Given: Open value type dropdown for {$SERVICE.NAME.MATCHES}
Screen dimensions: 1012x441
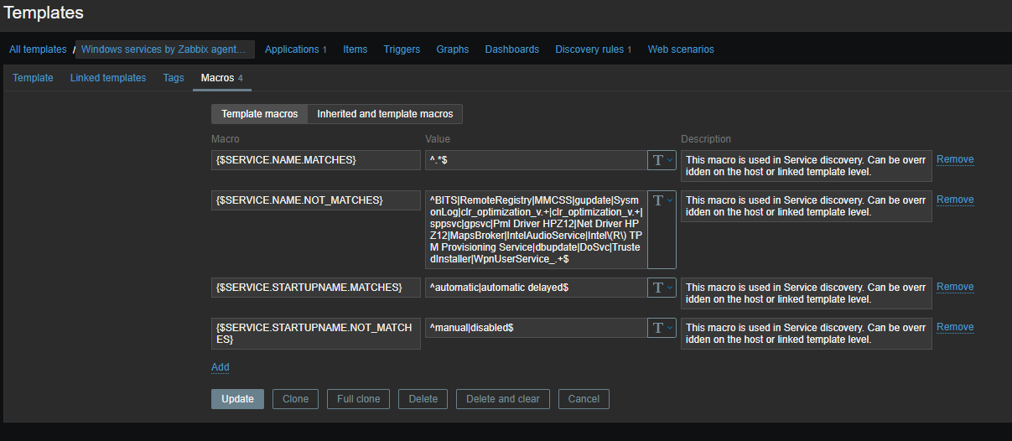Looking at the screenshot, I should click(x=662, y=160).
